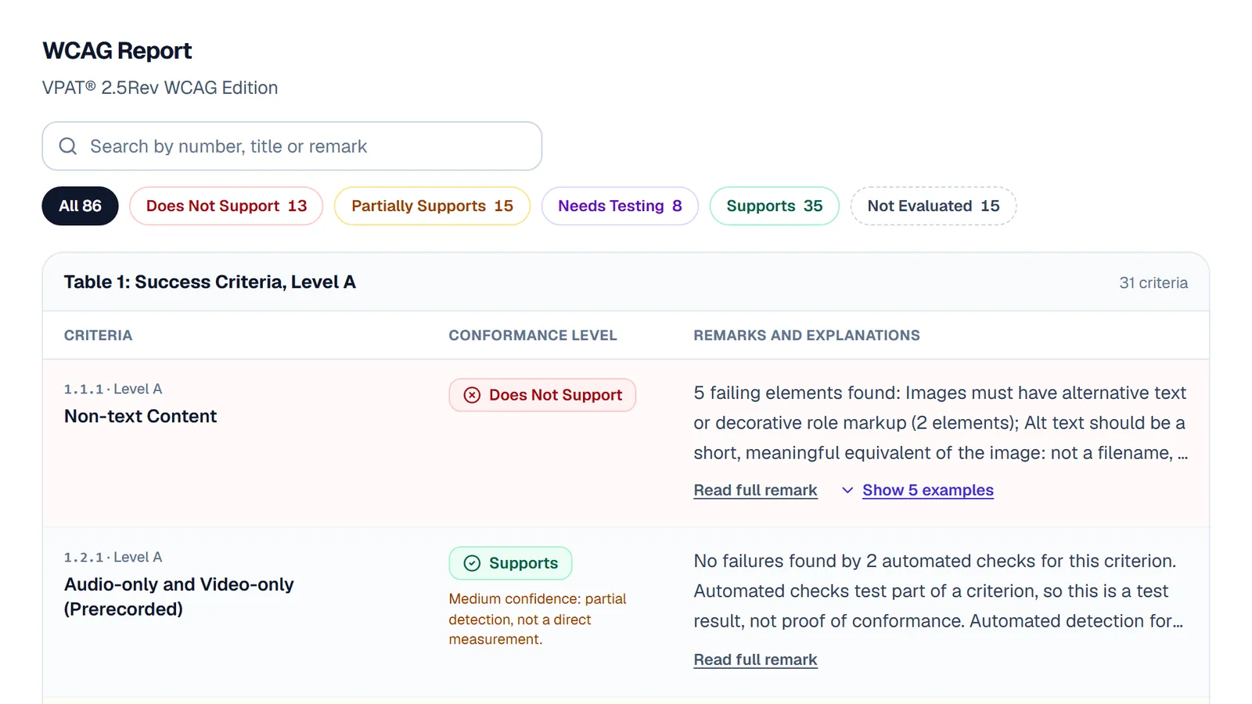Filter by Not Evaluated 15

pos(934,206)
